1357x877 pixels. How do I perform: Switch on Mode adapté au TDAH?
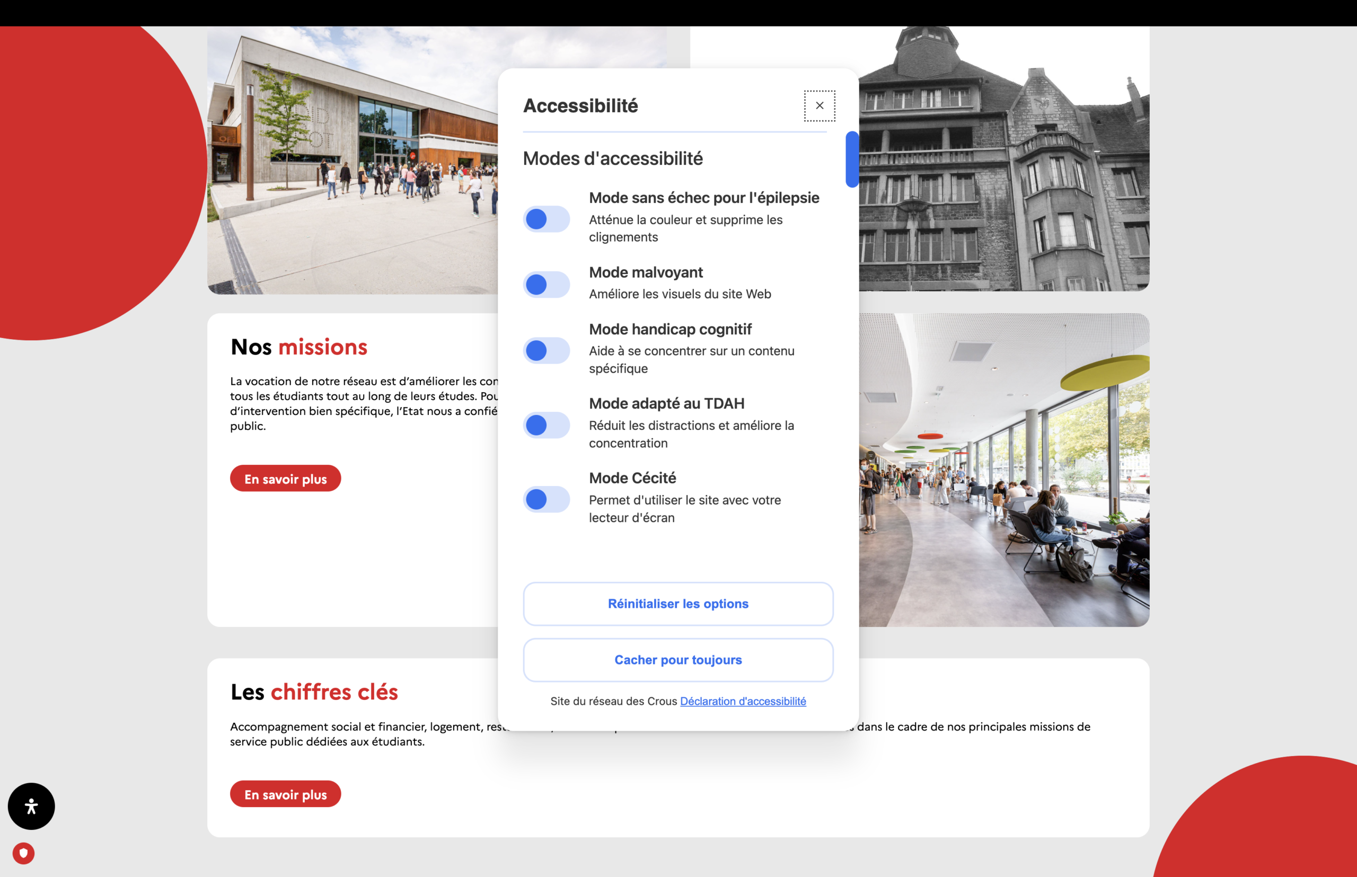tap(547, 425)
